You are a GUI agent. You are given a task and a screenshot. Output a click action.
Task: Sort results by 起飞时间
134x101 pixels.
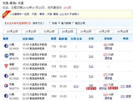click(x=59, y=23)
